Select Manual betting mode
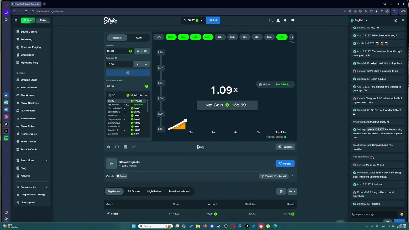The height and width of the screenshot is (230, 409). tap(117, 38)
